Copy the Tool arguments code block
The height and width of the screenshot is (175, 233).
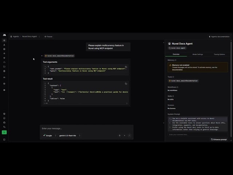(x=126, y=67)
